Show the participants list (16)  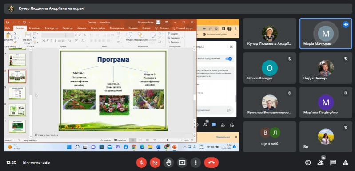pos(320,163)
